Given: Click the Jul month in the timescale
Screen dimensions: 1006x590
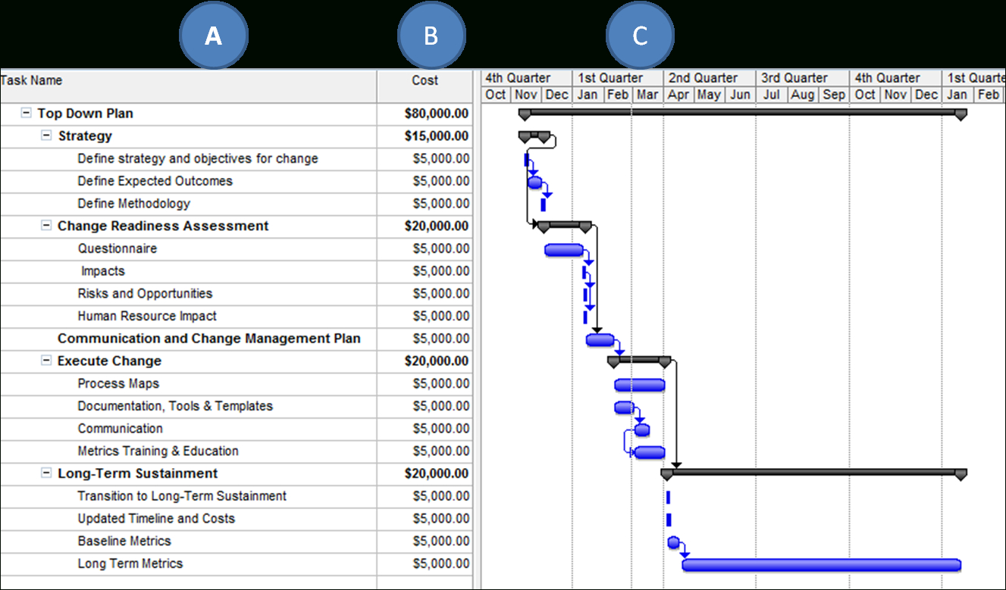Looking at the screenshot, I should point(772,95).
